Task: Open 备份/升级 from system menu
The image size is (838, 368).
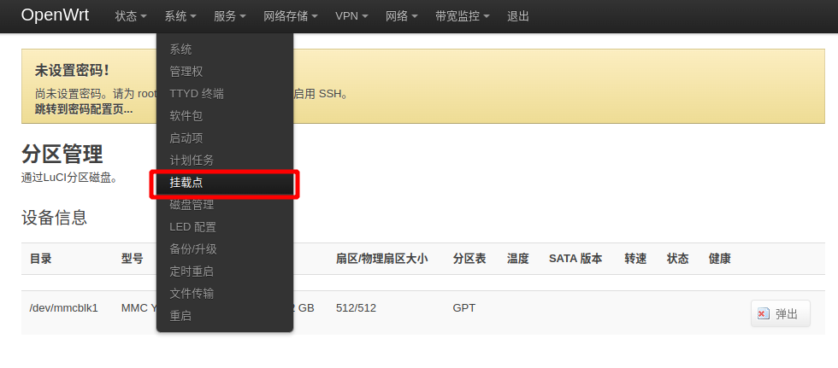Action: [x=225, y=249]
